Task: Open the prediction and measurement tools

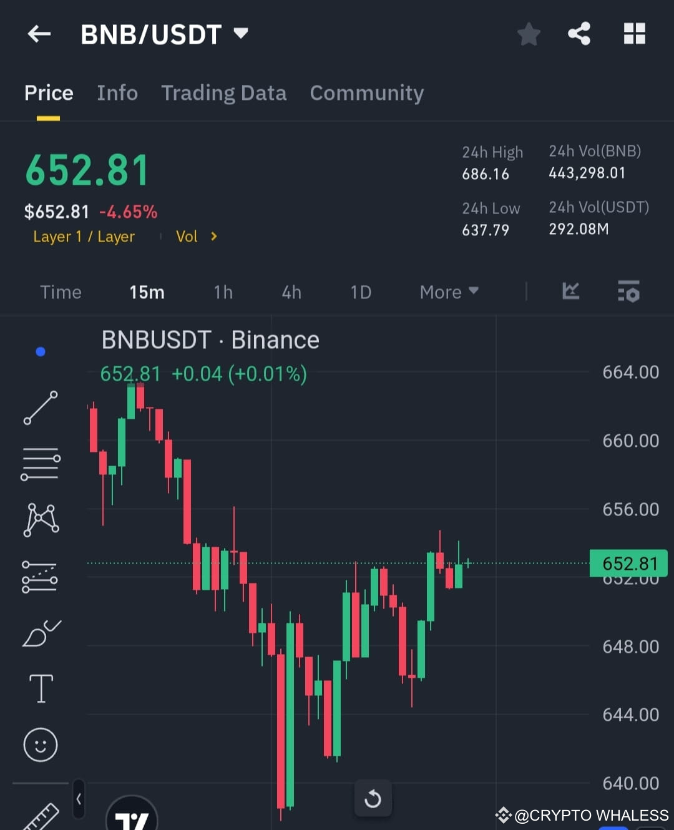Action: pyautogui.click(x=41, y=575)
